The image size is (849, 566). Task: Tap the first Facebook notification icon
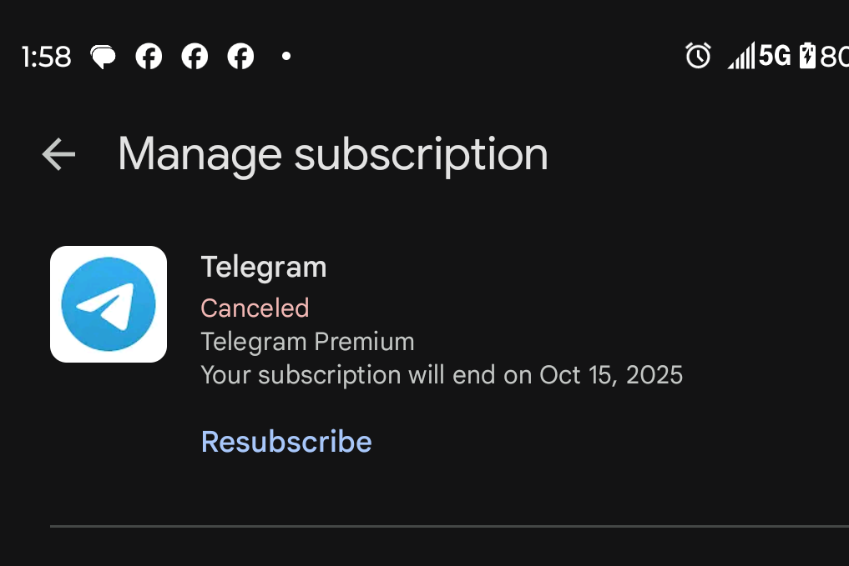coord(149,57)
